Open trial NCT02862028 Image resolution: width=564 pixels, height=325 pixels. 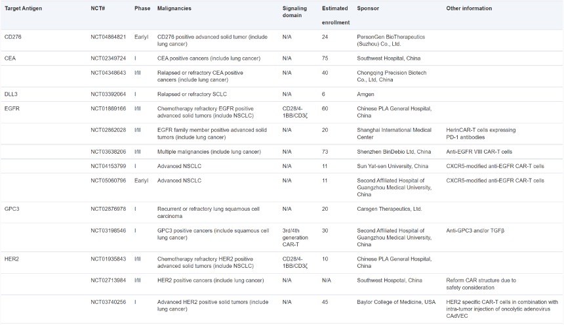click(108, 131)
